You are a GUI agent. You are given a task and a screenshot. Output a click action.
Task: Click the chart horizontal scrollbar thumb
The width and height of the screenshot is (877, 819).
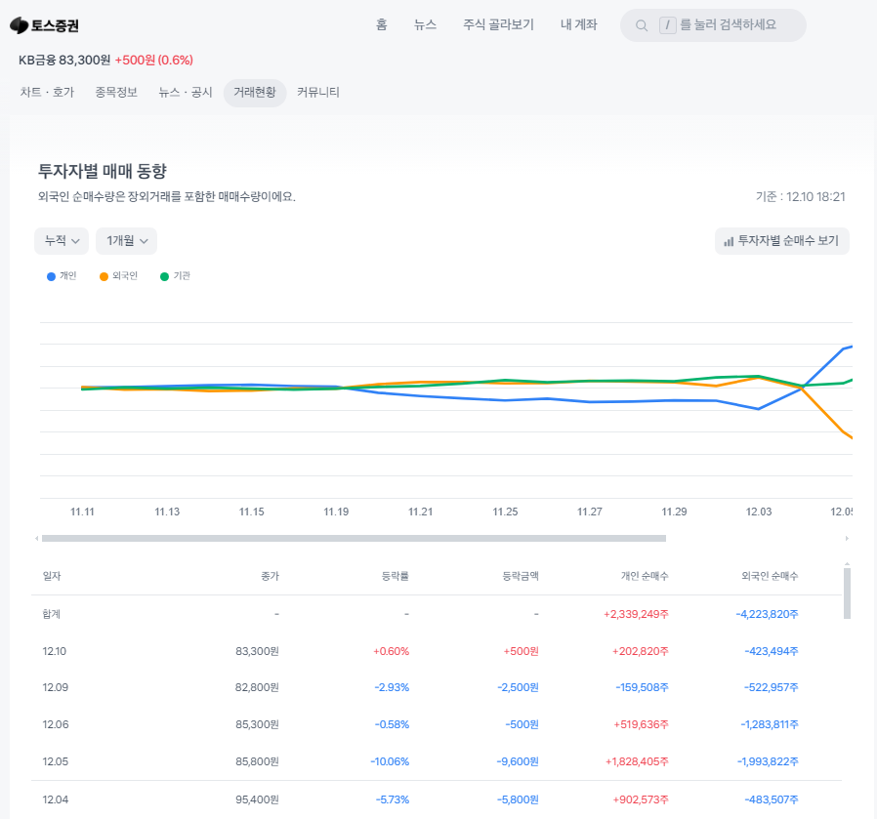(x=355, y=539)
